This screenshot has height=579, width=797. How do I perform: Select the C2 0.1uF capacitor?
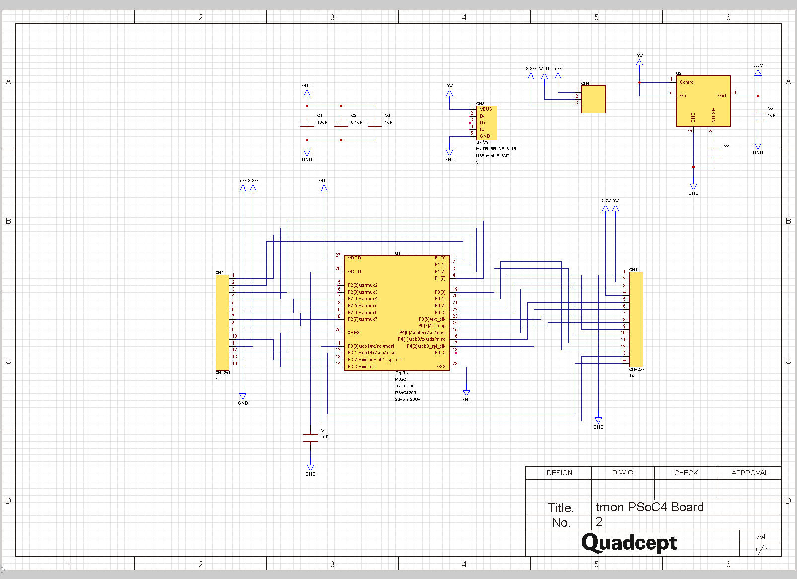pyautogui.click(x=341, y=123)
